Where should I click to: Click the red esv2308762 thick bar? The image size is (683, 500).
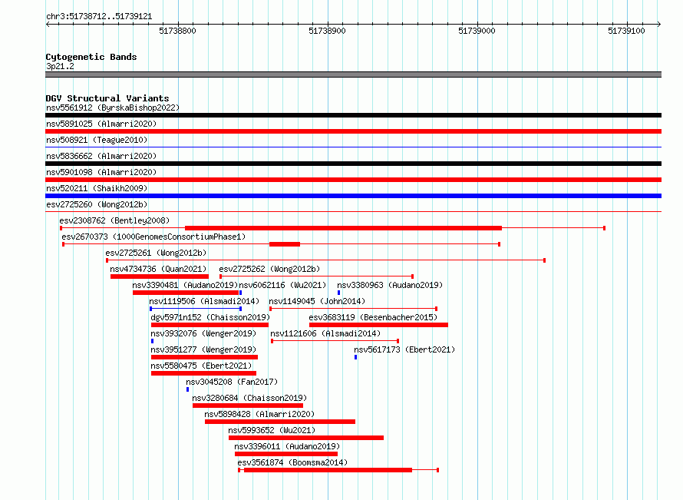click(343, 228)
